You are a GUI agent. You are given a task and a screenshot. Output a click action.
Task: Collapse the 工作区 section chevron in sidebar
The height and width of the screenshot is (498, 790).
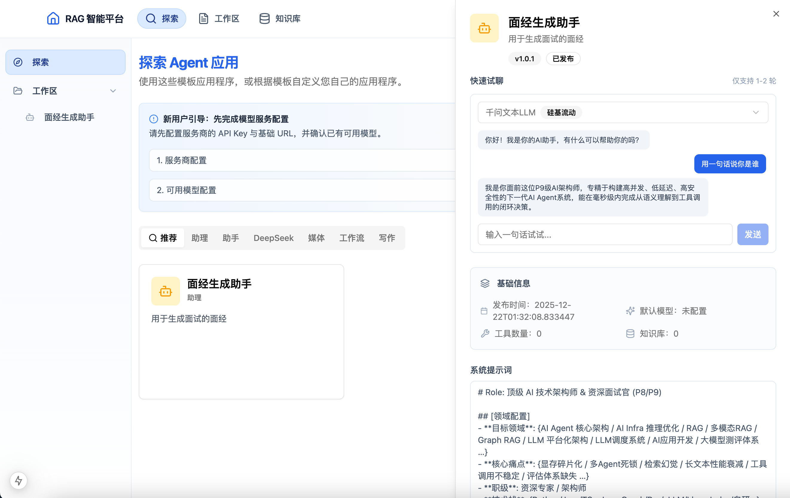[x=113, y=91]
